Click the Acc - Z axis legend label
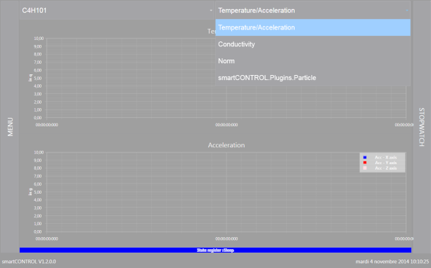 [385, 168]
